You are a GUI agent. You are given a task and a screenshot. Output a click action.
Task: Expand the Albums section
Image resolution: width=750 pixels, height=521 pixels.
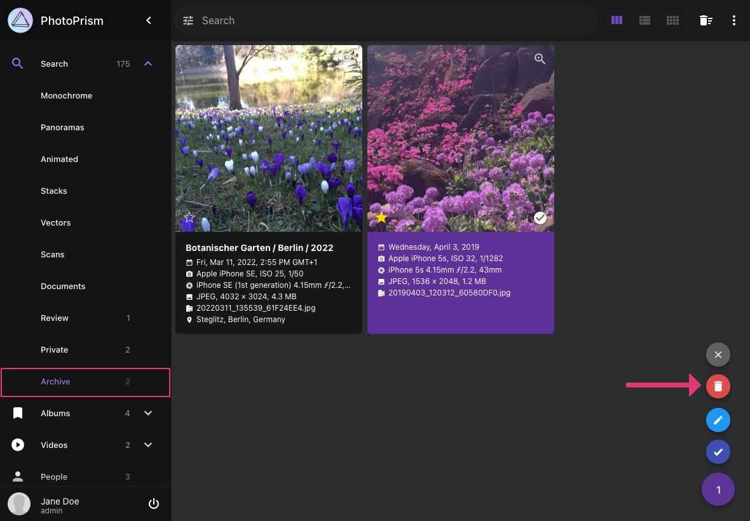click(148, 413)
